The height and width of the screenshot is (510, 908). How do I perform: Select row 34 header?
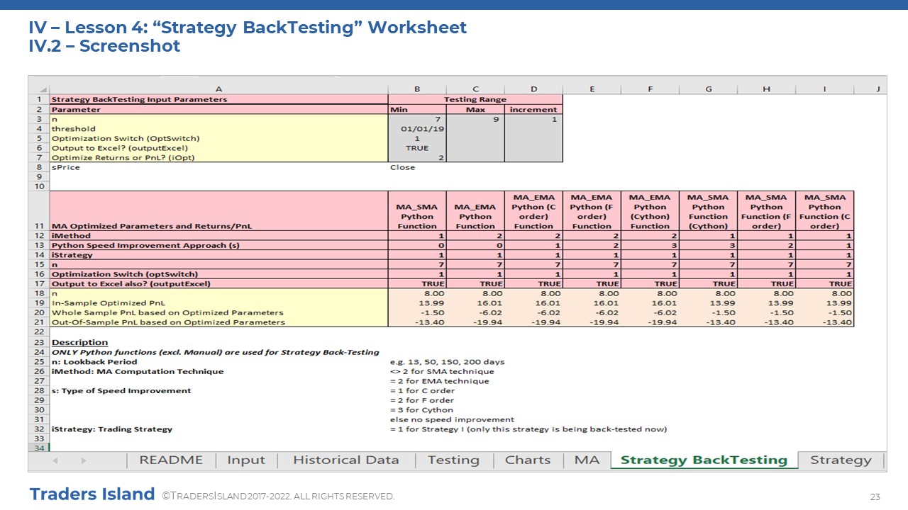(39, 448)
